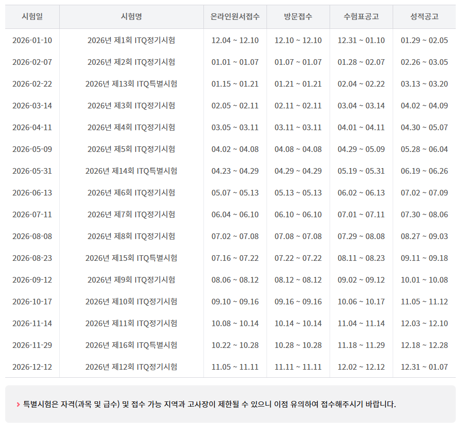Select exam date 2026-11-29
Viewport: 460px width, 427px height.
coord(32,345)
